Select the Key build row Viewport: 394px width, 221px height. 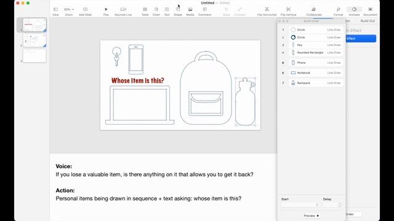[316, 45]
